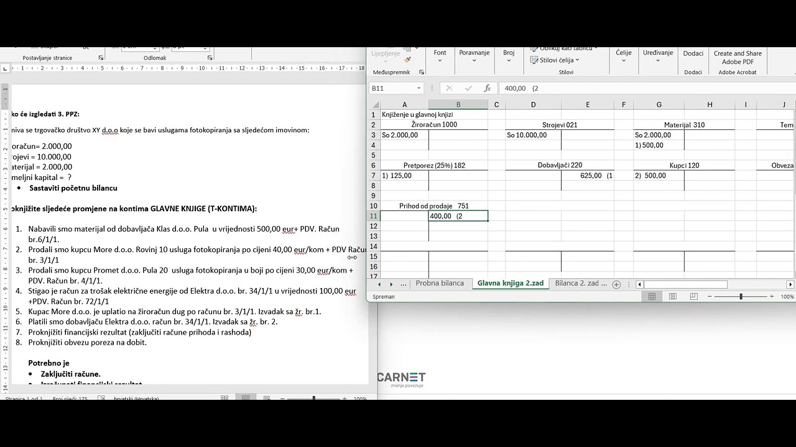Image resolution: width=796 pixels, height=447 pixels.
Task: Show more sheets via the ellipsis before Probna bilanca
Action: (x=404, y=284)
